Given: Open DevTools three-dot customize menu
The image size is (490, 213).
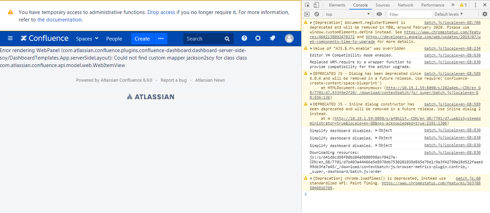Looking at the screenshot, I should (x=475, y=5).
